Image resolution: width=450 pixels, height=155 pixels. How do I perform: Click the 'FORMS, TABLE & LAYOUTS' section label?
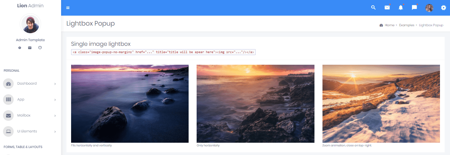pos(23,147)
